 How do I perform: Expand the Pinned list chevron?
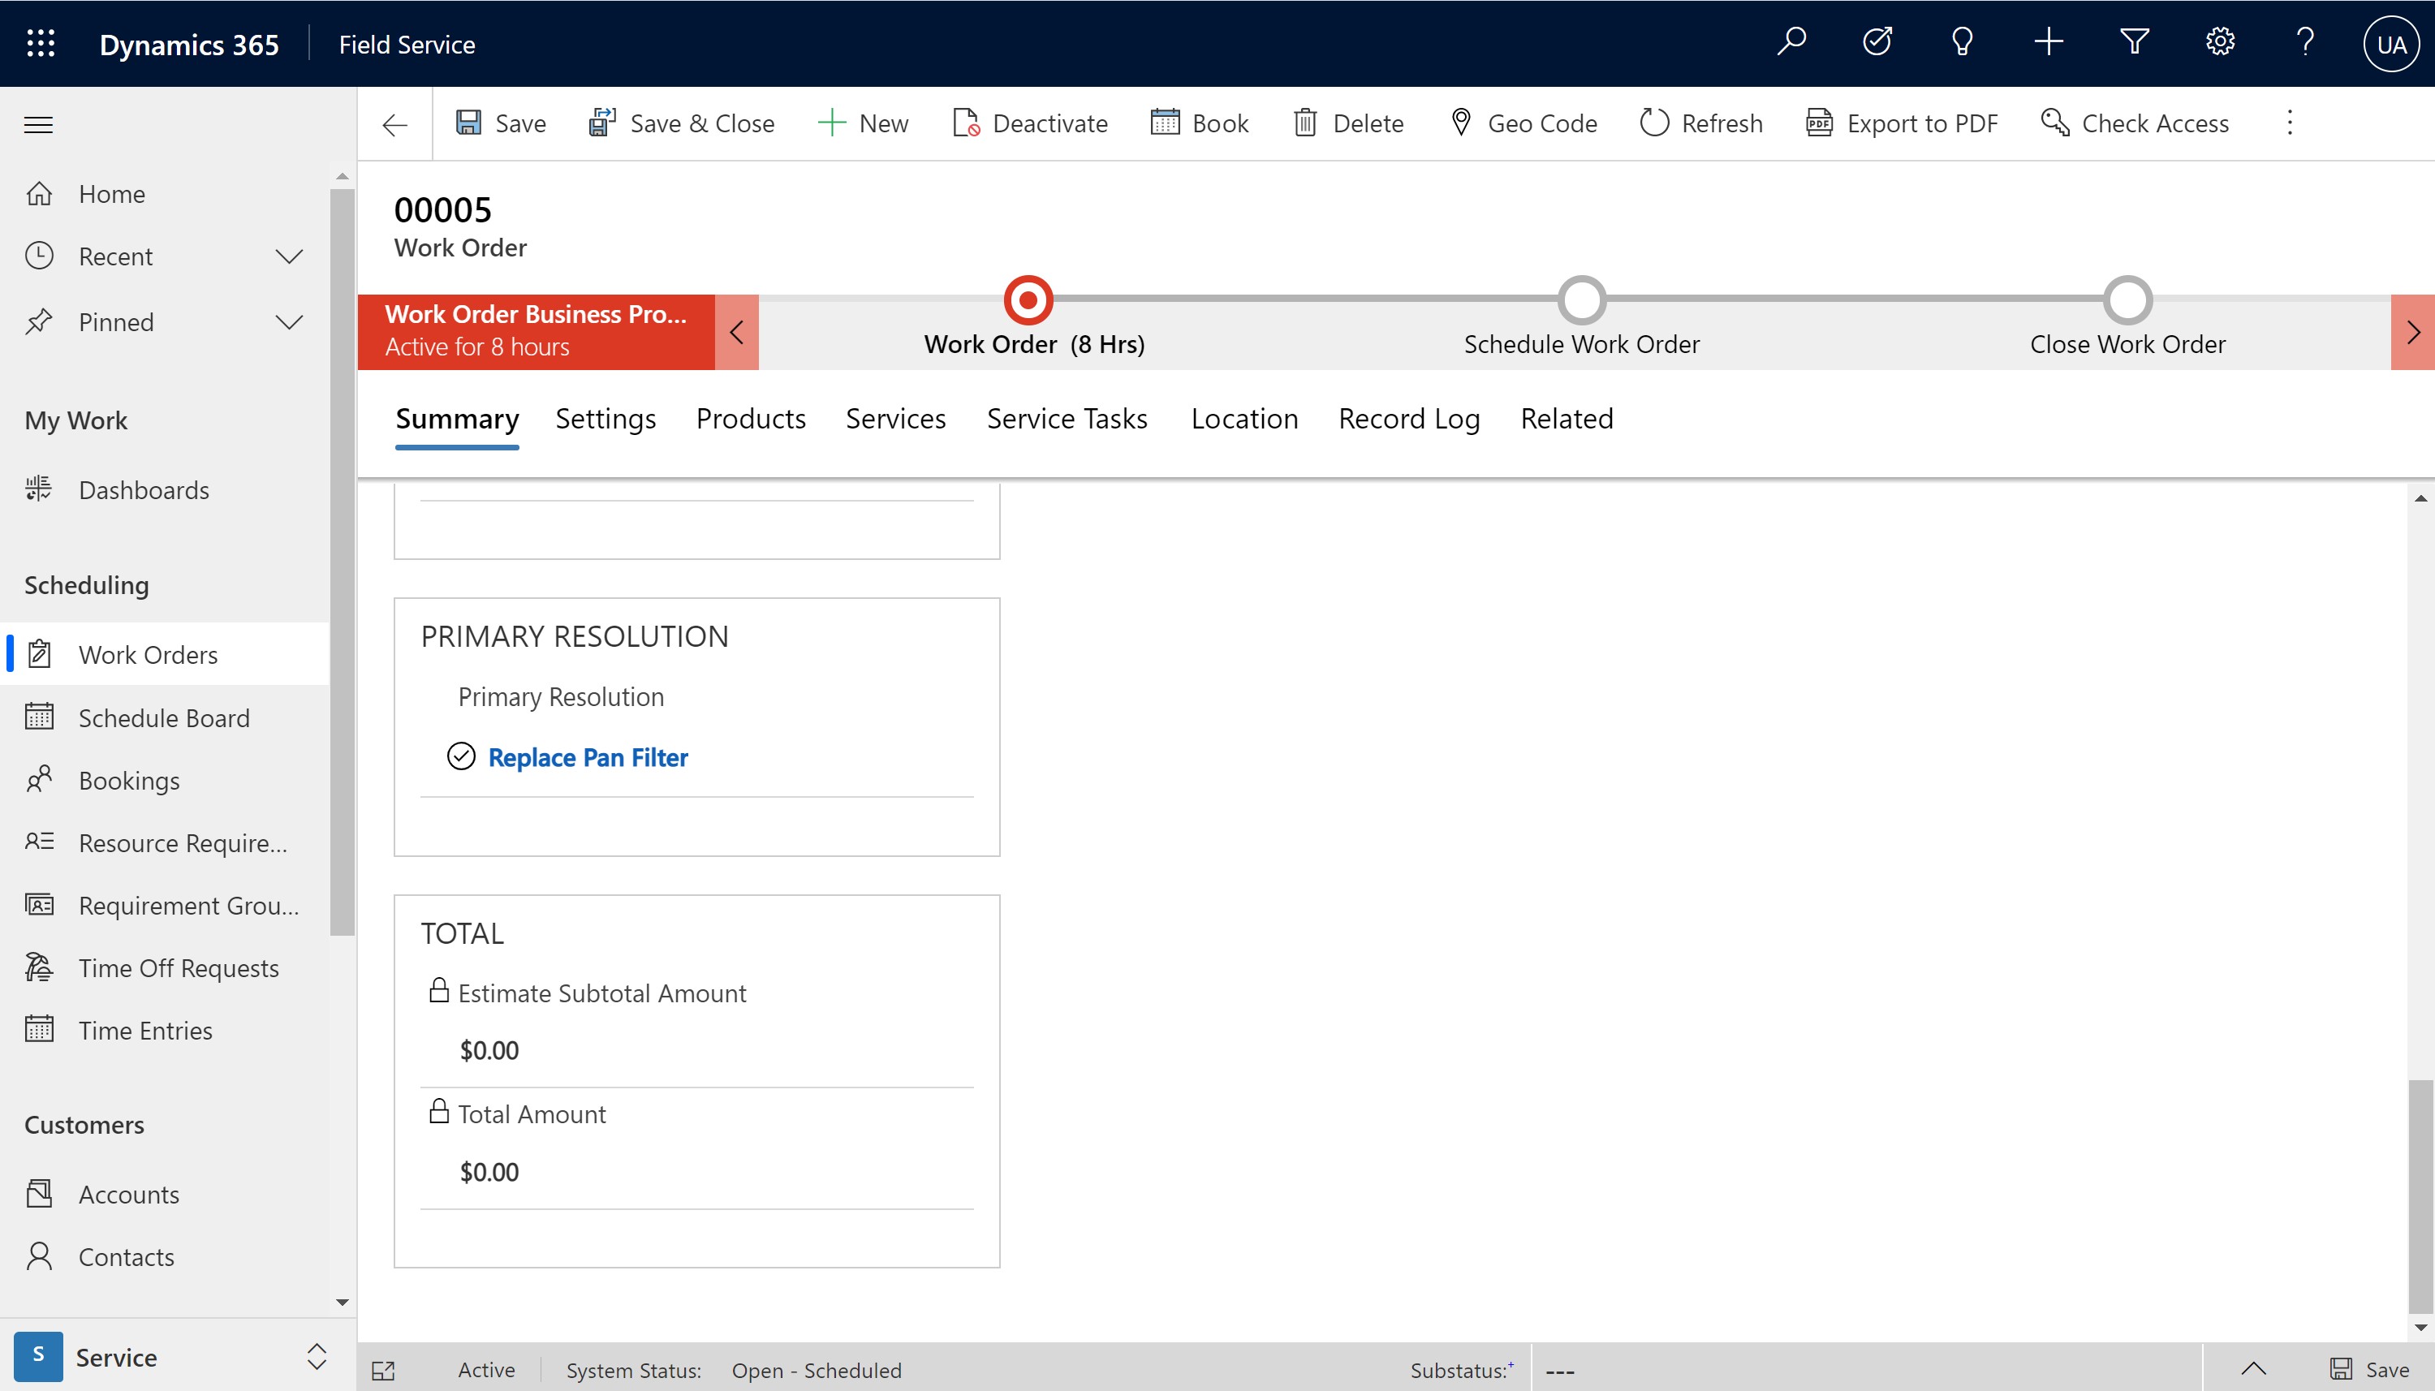[x=288, y=322]
